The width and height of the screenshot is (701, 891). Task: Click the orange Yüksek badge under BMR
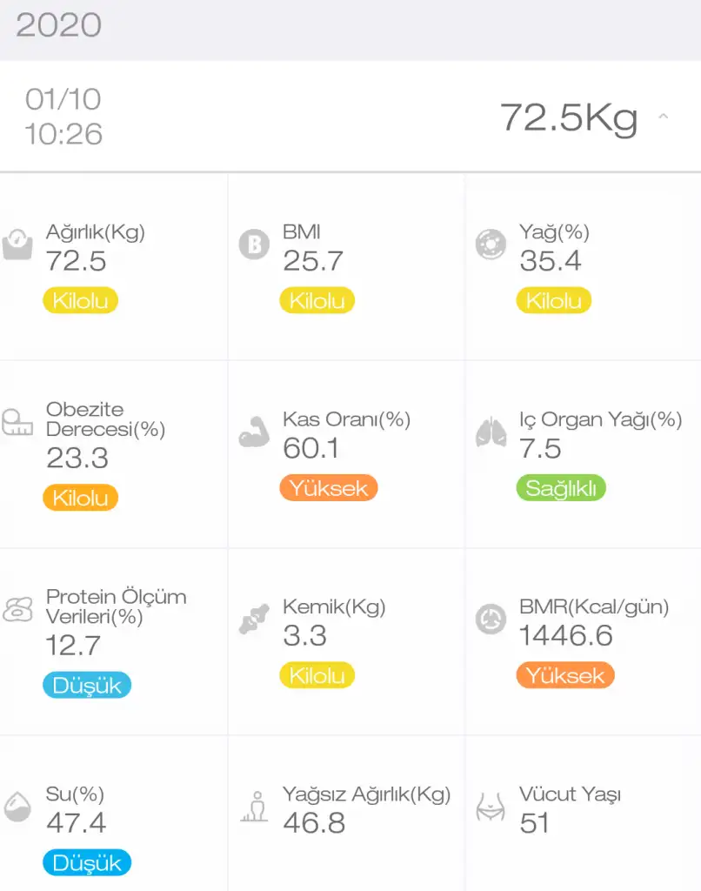click(565, 675)
